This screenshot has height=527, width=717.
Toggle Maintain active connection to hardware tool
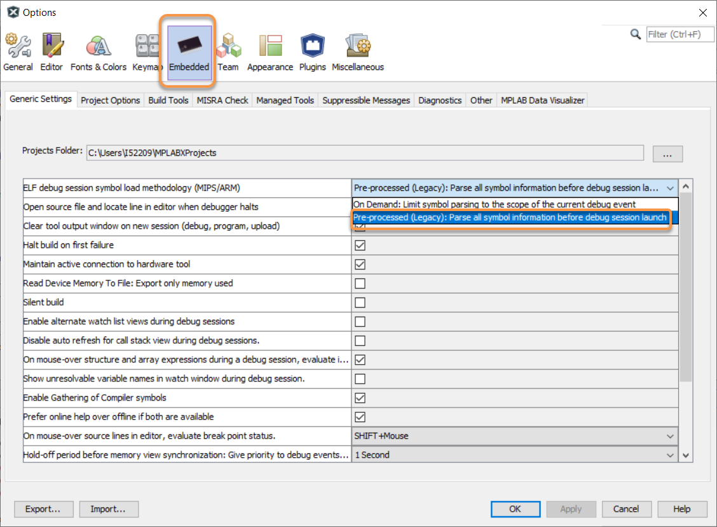point(360,264)
